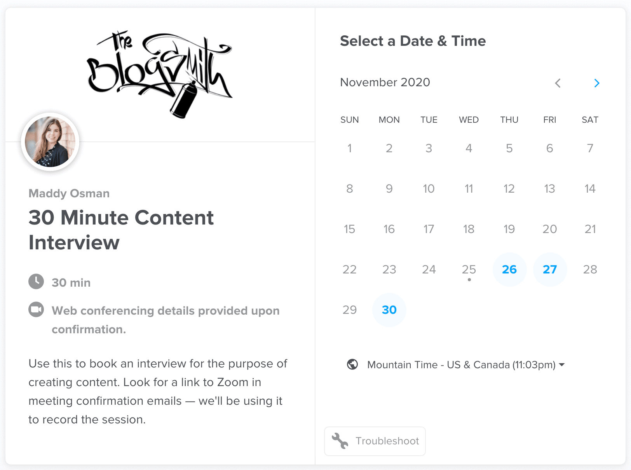Expand the caret beside 11:03pm
Viewport: 631px width, 470px height.
click(x=562, y=365)
